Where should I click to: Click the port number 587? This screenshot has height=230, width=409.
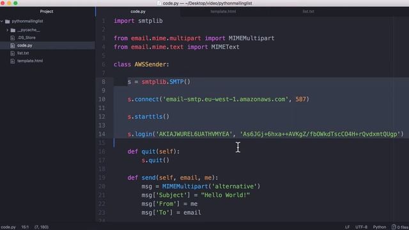coord(300,100)
